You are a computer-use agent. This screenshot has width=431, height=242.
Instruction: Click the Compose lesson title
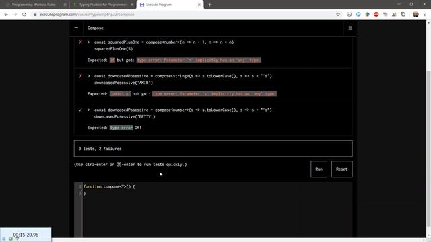click(x=96, y=28)
